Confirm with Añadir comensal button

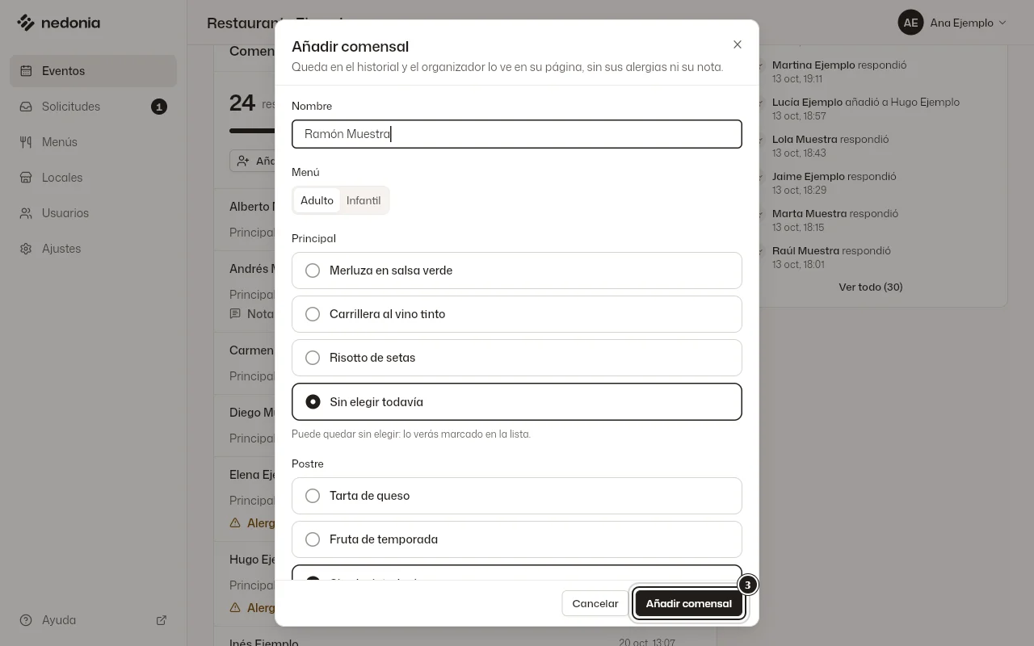[689, 603]
